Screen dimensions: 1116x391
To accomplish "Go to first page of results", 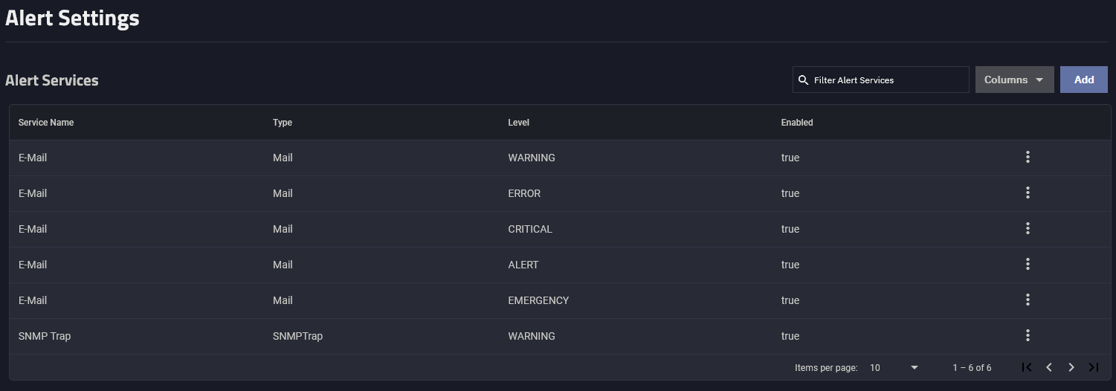I will [1027, 367].
